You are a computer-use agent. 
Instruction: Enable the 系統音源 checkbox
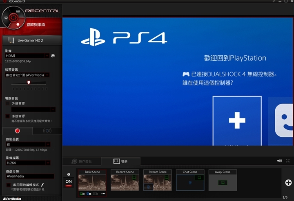point(7,116)
